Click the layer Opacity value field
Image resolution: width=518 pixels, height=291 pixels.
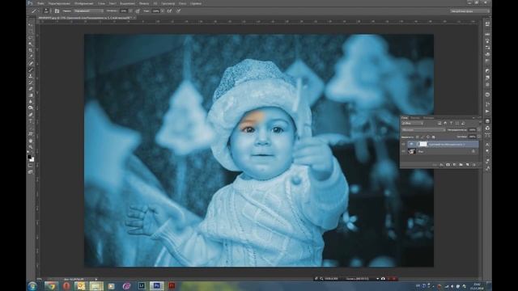[472, 130]
